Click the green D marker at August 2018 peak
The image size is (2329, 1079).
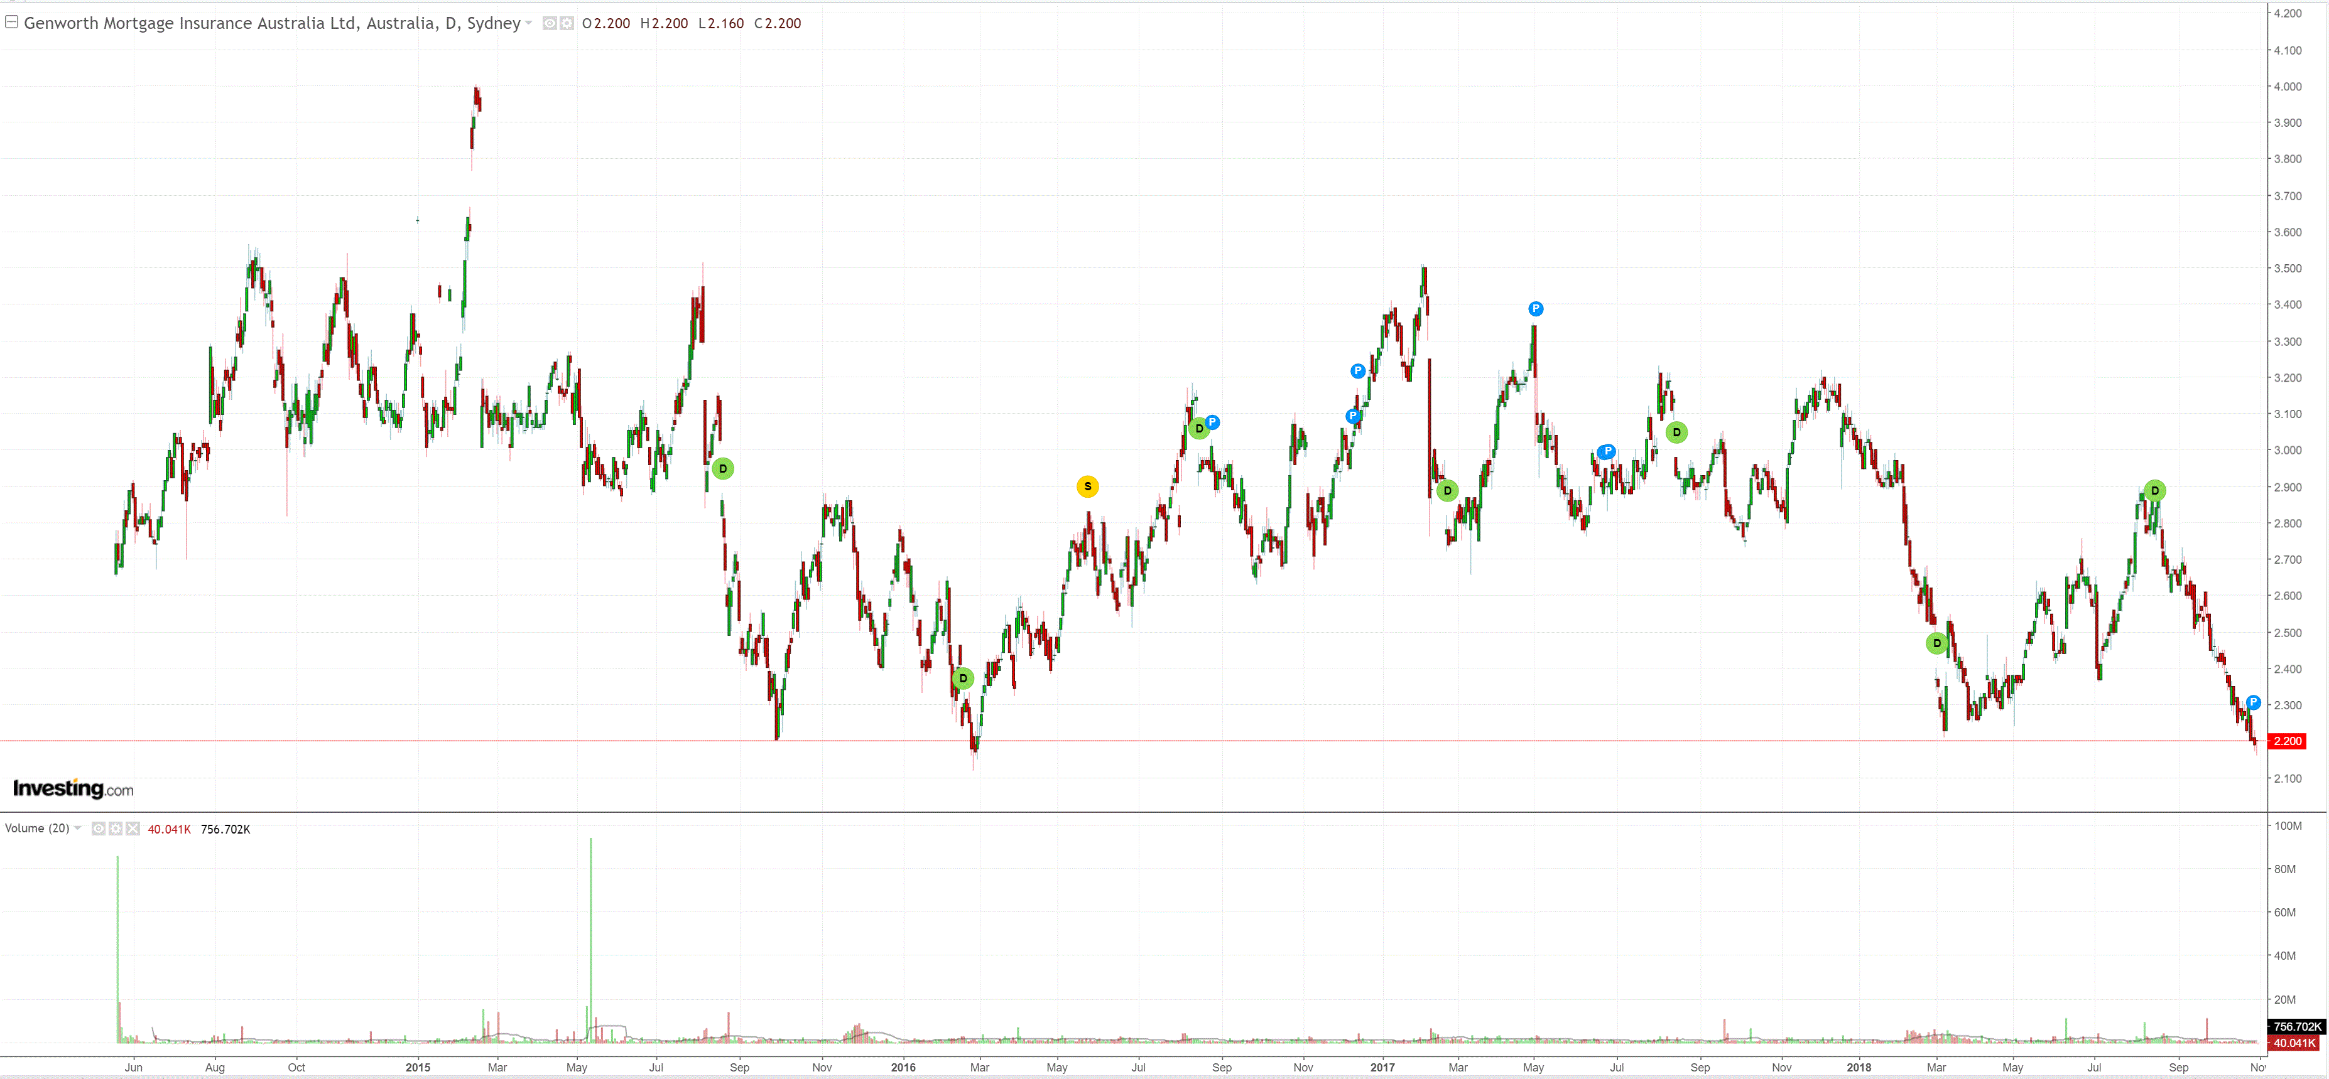2154,490
